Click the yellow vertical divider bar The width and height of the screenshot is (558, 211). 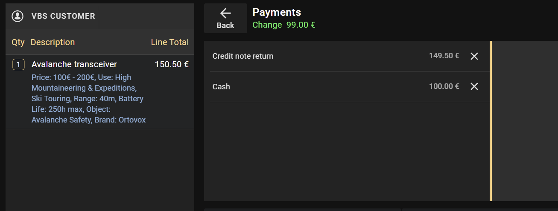click(491, 121)
